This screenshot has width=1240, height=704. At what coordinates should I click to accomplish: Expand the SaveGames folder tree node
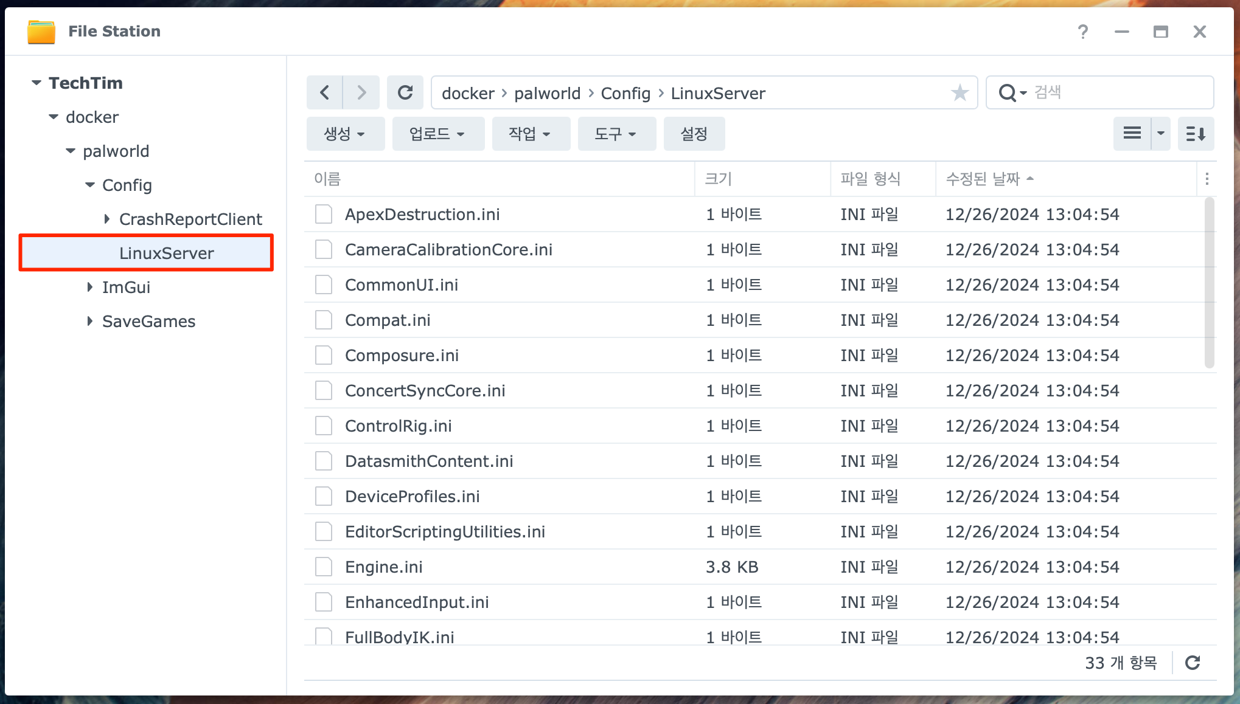tap(90, 321)
